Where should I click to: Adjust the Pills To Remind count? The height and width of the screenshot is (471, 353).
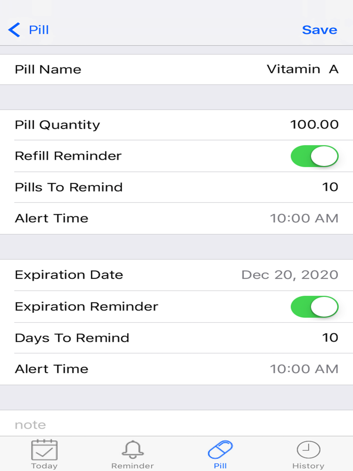pyautogui.click(x=331, y=187)
